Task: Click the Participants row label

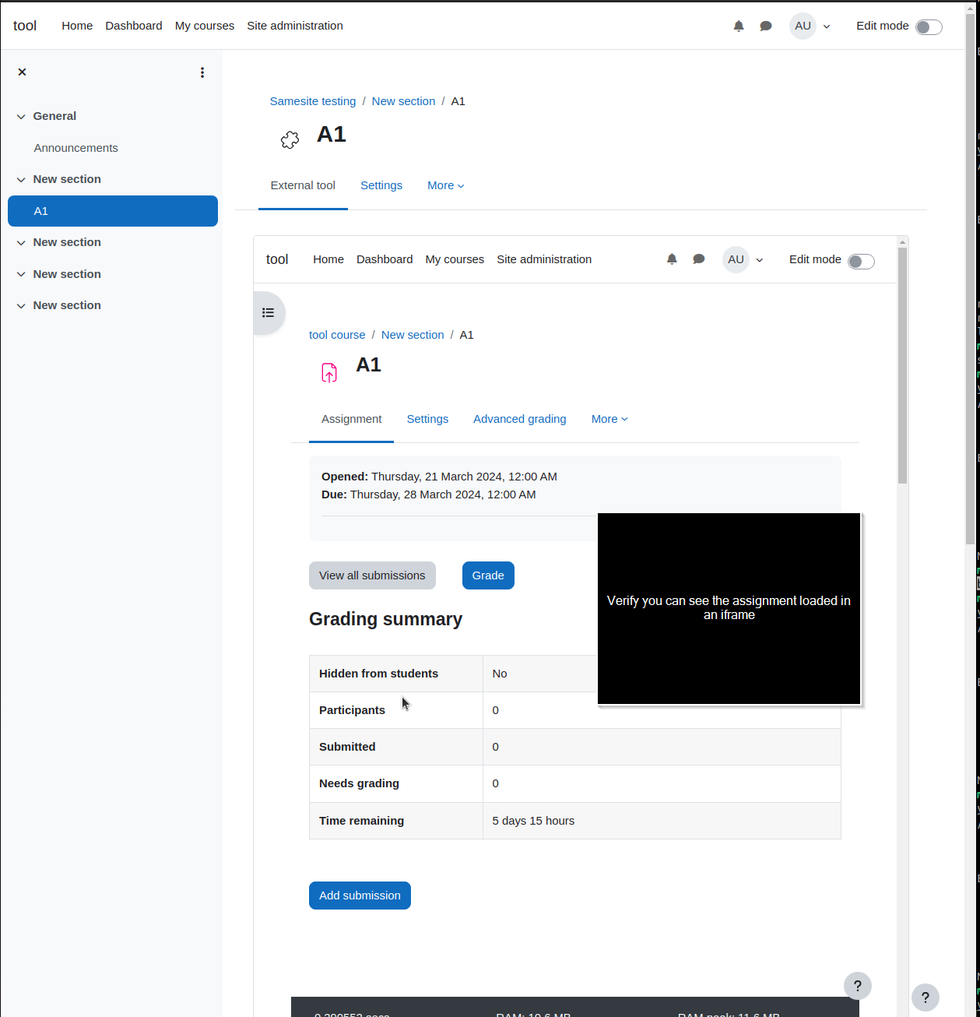Action: pos(352,710)
